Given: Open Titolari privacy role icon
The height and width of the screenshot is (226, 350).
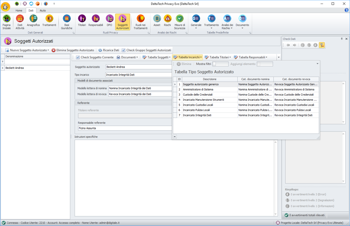Looking at the screenshot, I should click(x=82, y=21).
